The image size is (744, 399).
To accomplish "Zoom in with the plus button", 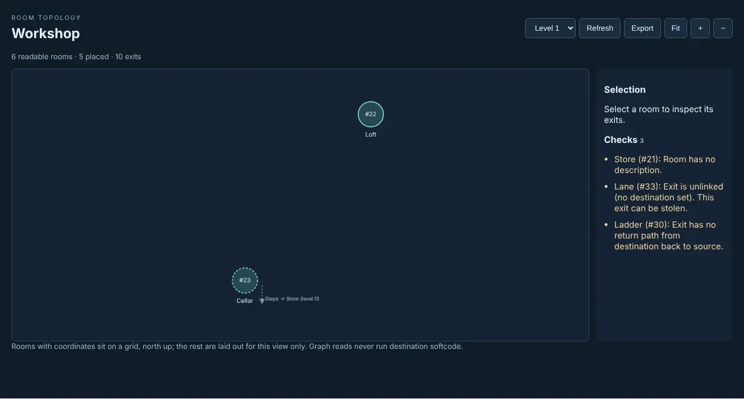I will (x=700, y=28).
